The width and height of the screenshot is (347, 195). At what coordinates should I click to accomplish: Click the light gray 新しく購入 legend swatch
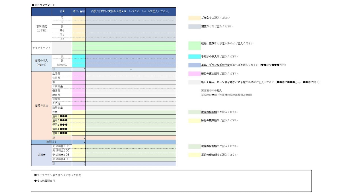pos(195,82)
